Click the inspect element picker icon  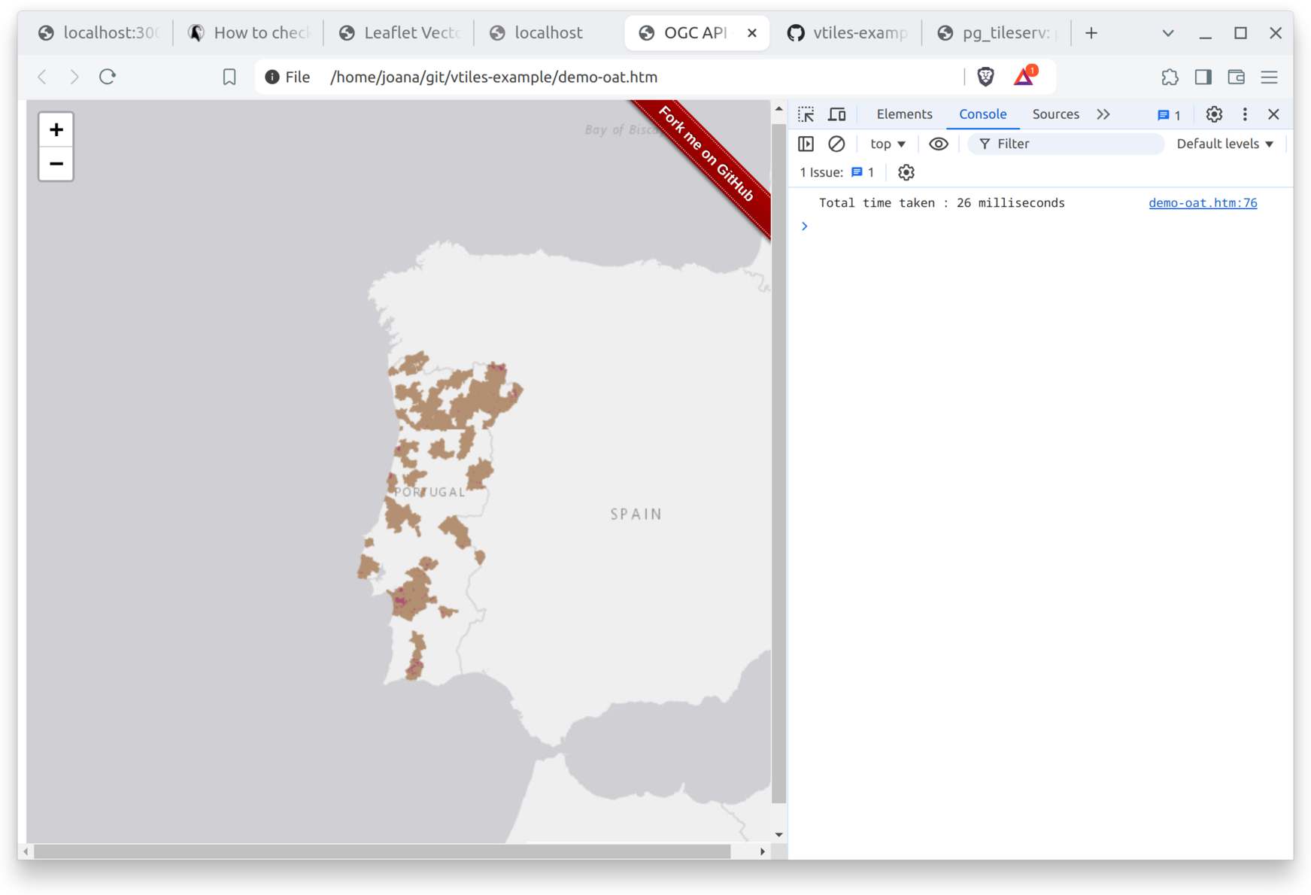806,114
